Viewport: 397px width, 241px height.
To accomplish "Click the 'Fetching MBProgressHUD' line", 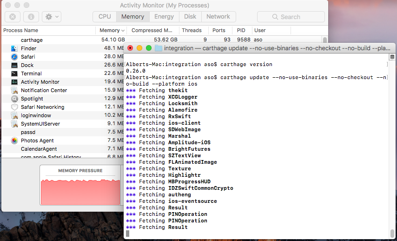I will click(x=168, y=182).
